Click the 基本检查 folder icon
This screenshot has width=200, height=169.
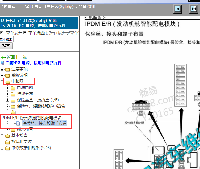pyautogui.click(x=7, y=136)
